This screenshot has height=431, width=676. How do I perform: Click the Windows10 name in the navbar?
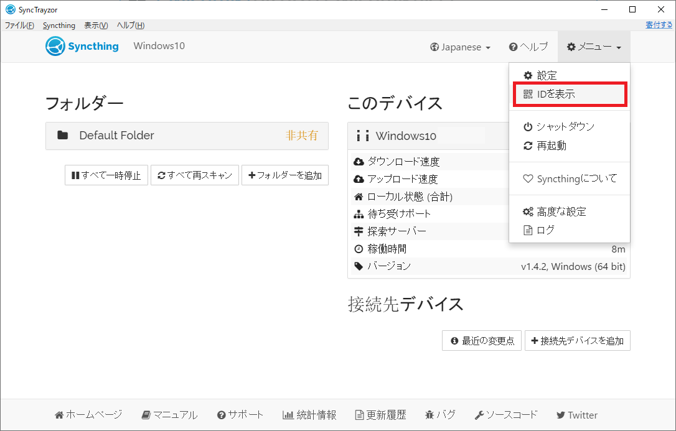click(x=159, y=46)
